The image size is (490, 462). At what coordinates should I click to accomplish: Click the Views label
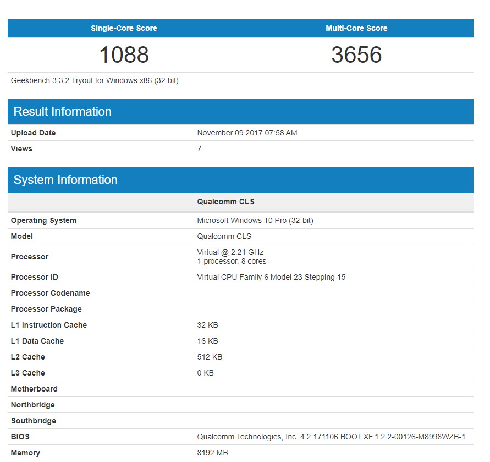tap(21, 149)
